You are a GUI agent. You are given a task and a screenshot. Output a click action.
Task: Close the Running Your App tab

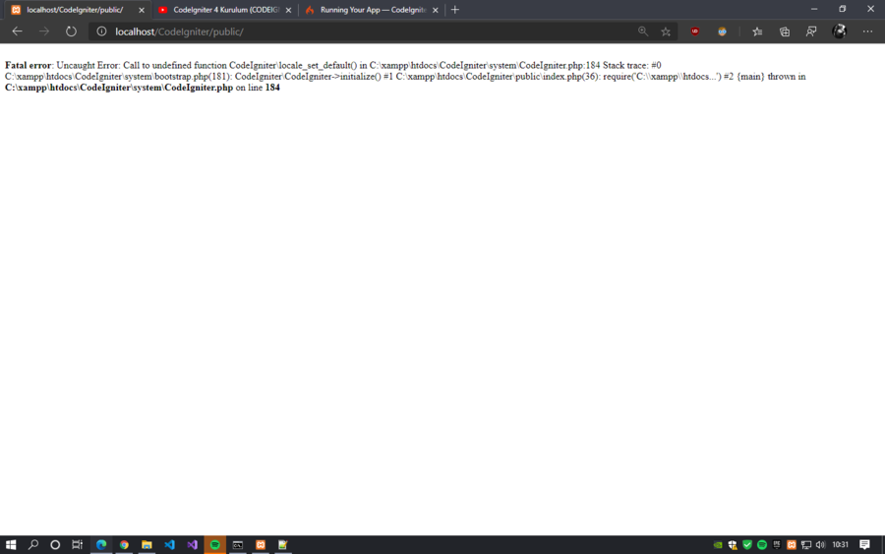coord(436,10)
